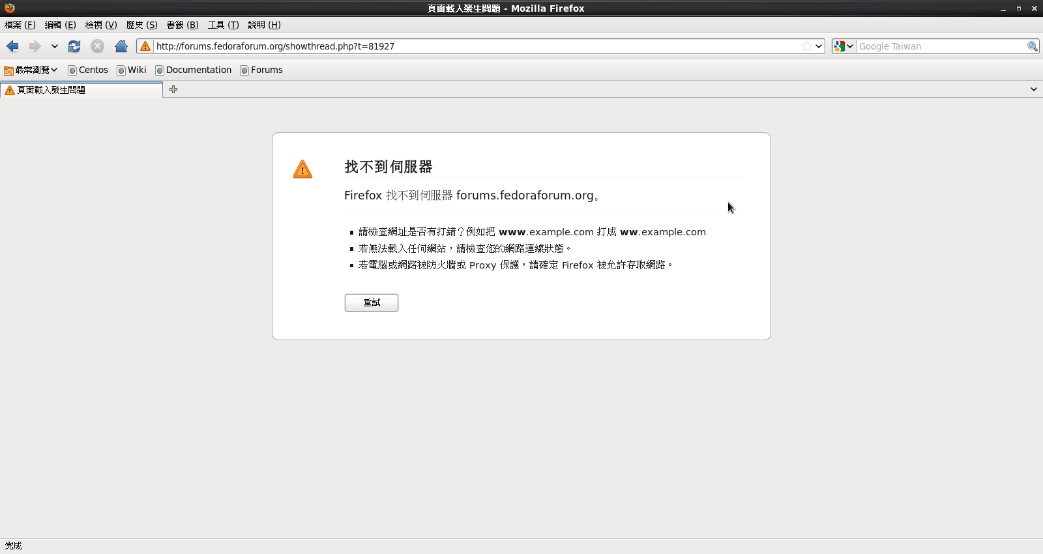Click the Firefox logo in title bar
The width and height of the screenshot is (1043, 554).
pyautogui.click(x=10, y=8)
